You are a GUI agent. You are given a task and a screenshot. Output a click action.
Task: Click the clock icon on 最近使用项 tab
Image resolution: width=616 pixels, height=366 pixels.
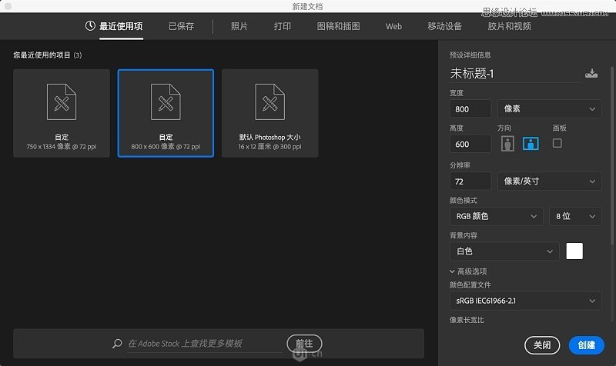(x=90, y=26)
